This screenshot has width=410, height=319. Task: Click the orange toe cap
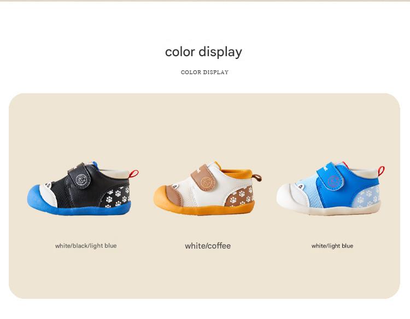[163, 198]
